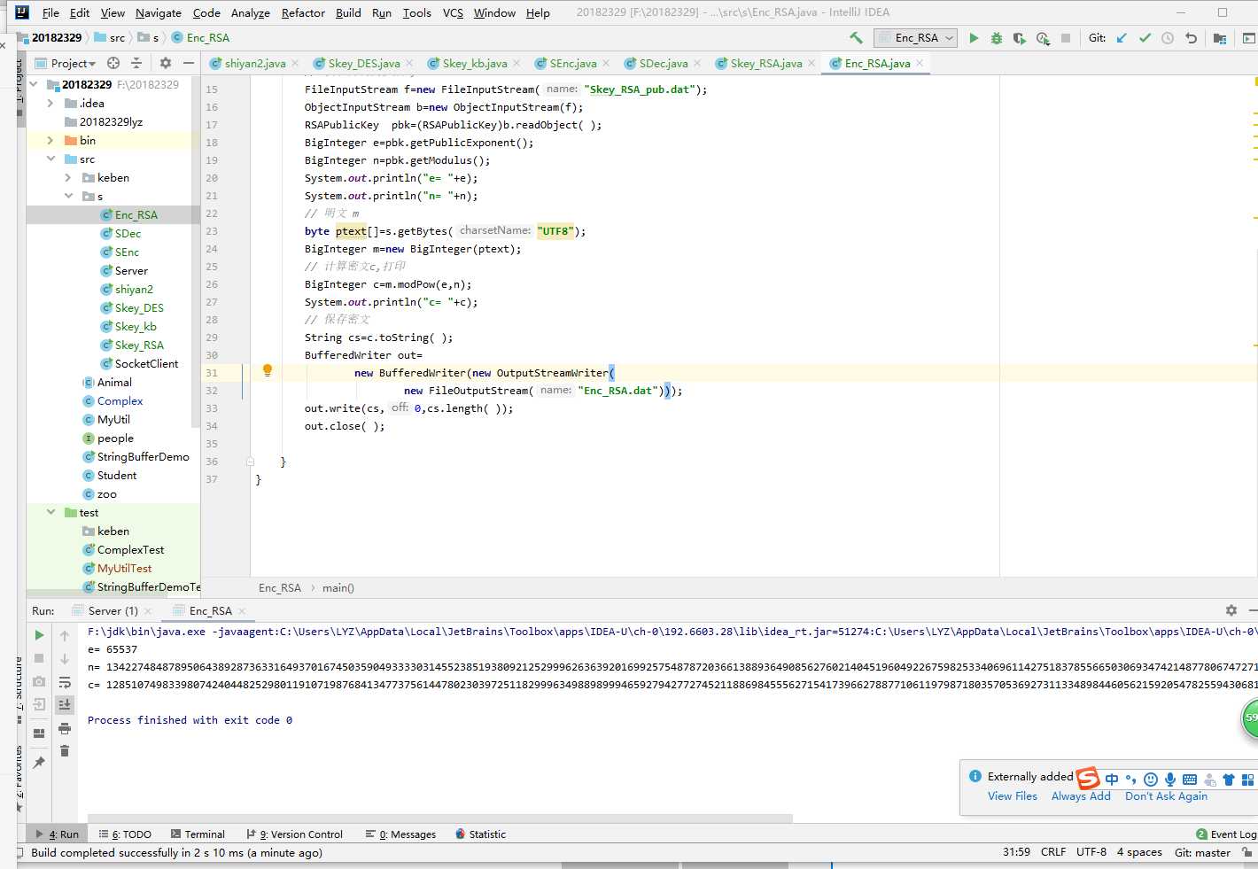Expand the bin folder
This screenshot has height=869, width=1258.
(50, 140)
